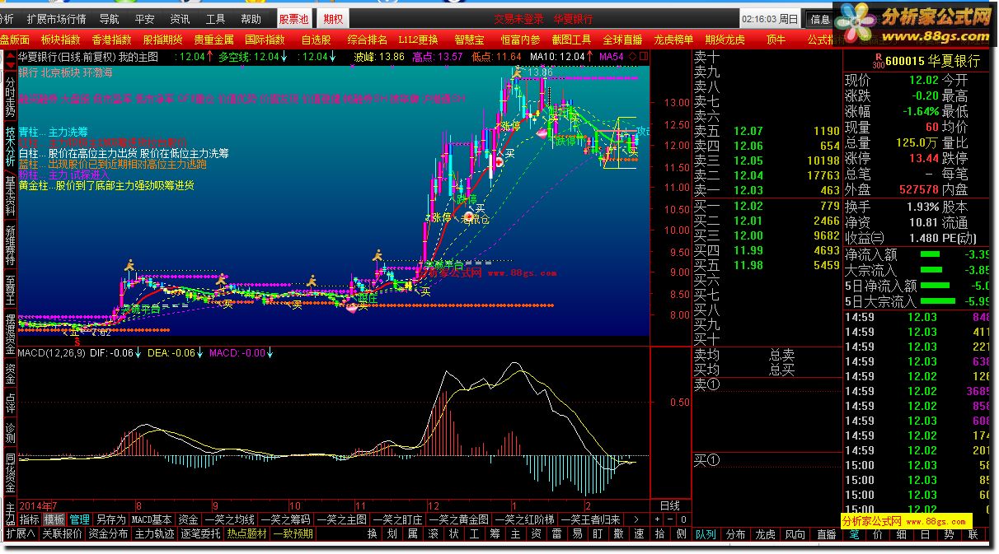Open the 热点题材 tab
Viewport: 999px width, 554px height.
(247, 533)
